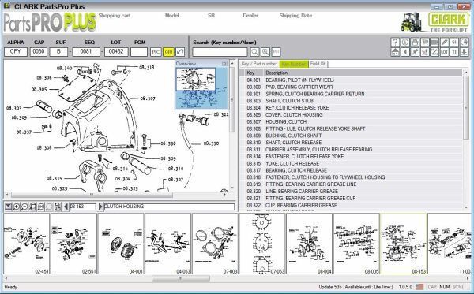Select the Key Number tab
Image resolution: width=474 pixels, height=294 pixels.
coord(294,64)
